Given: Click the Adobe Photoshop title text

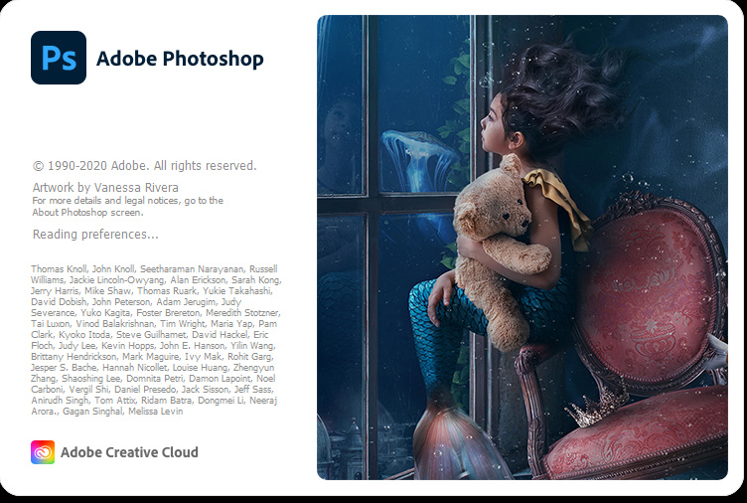Looking at the screenshot, I should pyautogui.click(x=180, y=59).
